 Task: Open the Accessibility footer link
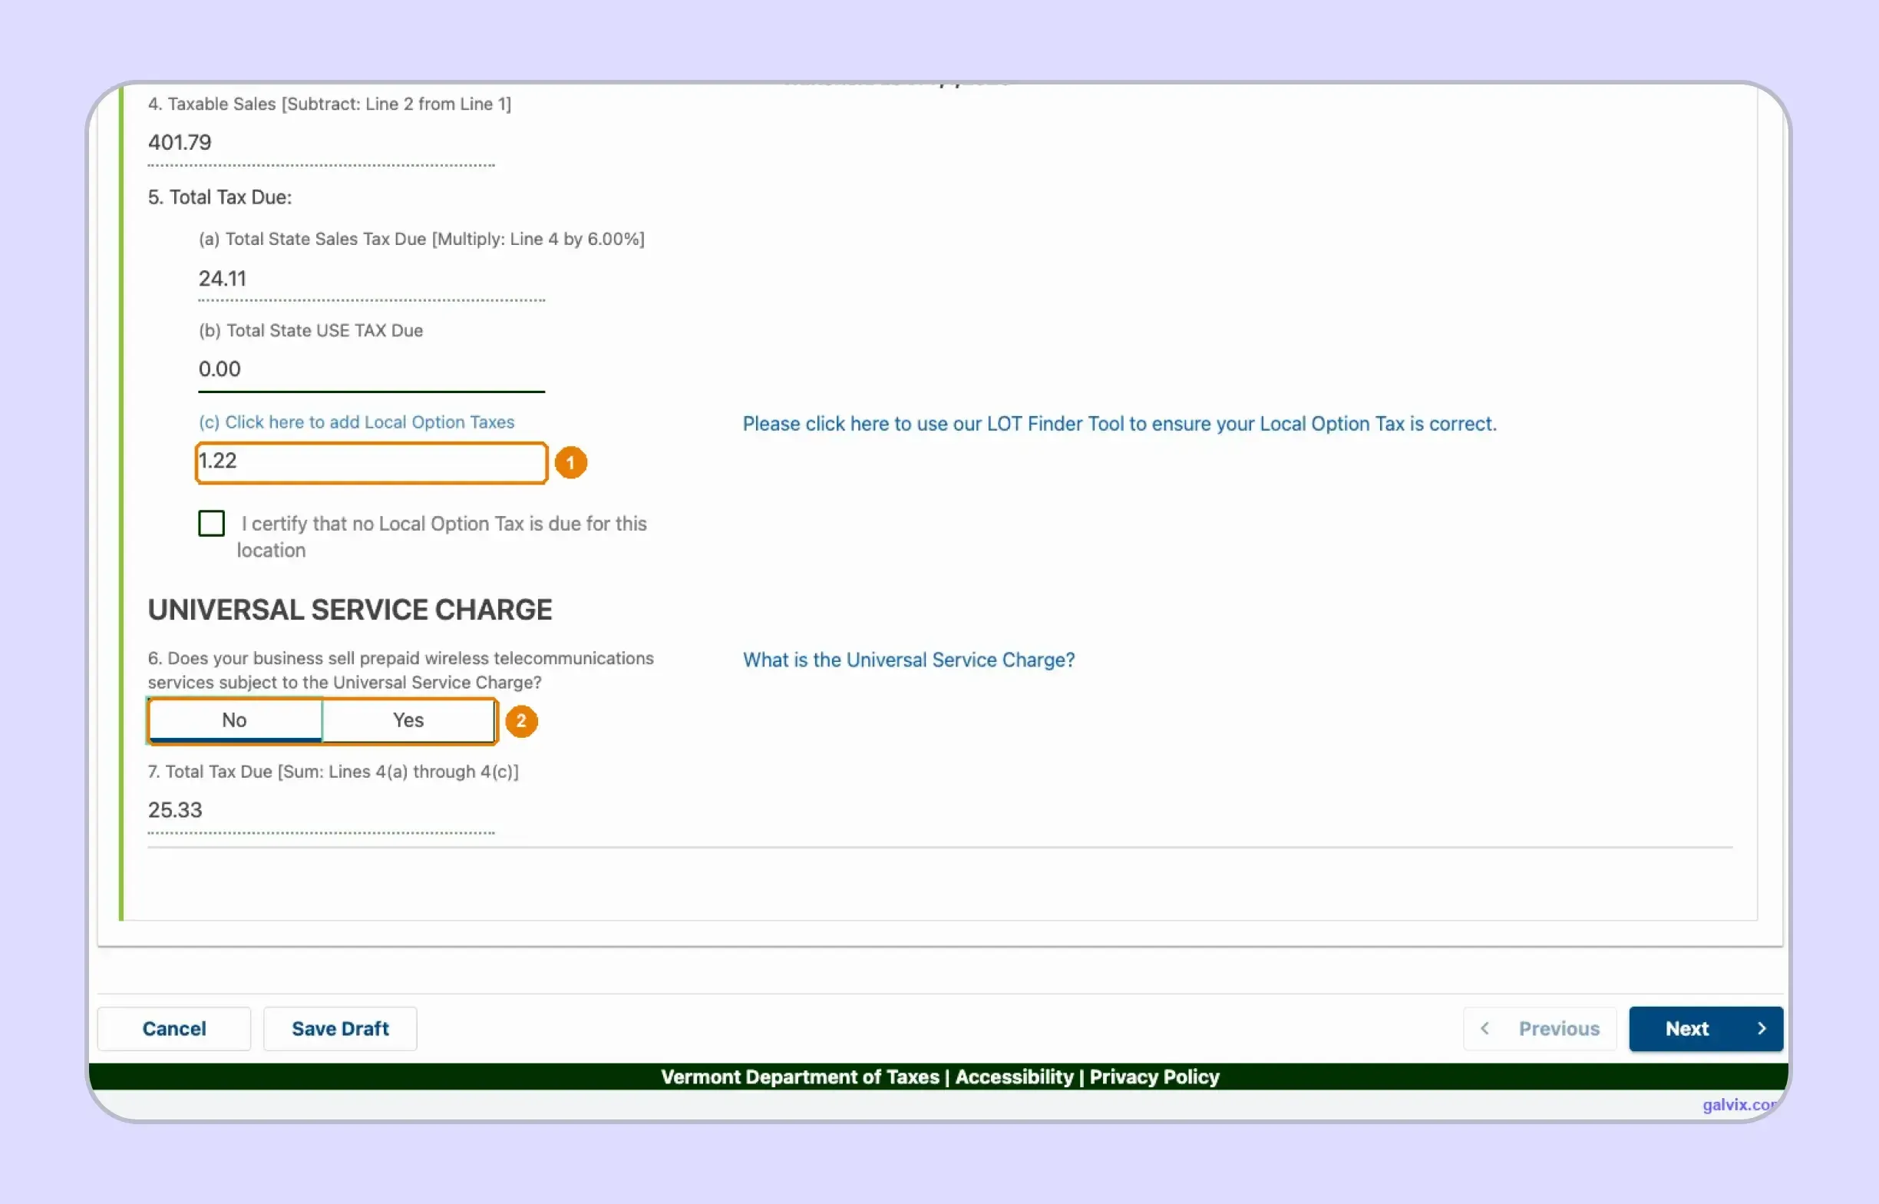(x=1014, y=1077)
